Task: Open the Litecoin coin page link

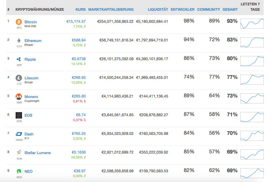Action: pos(31,78)
